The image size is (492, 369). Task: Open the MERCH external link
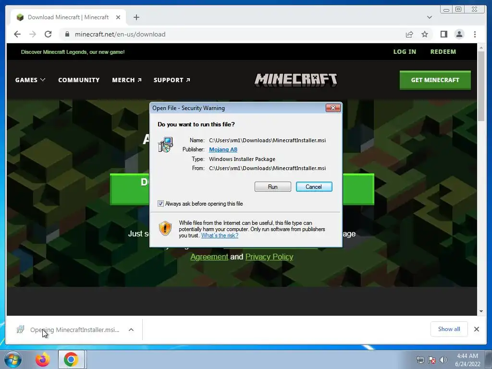point(127,80)
